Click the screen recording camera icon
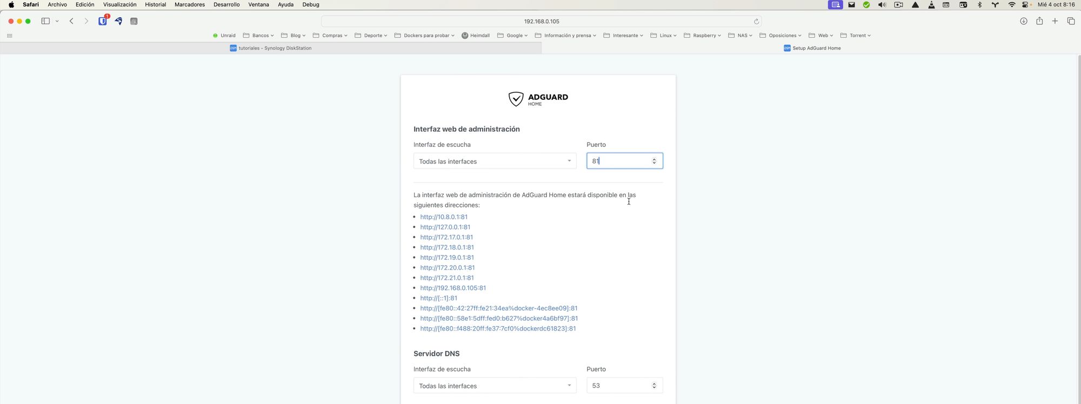Viewport: 1081px width, 404px height. [898, 4]
